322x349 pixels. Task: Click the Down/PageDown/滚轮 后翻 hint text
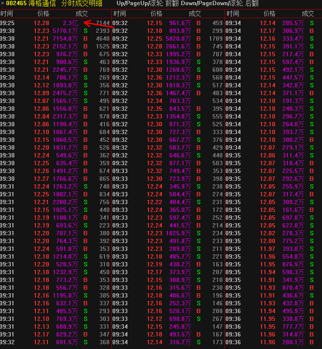tap(220, 3)
